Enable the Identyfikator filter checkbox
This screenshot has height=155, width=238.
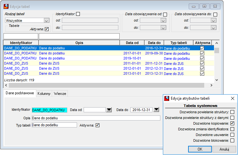pyautogui.click(x=78, y=14)
